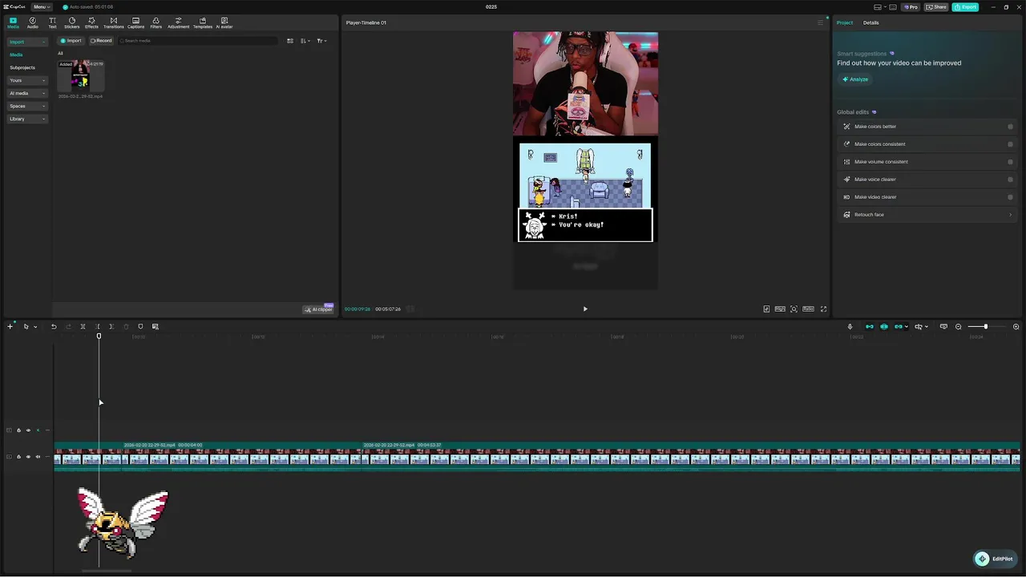Viewport: 1026px width, 577px height.
Task: Lock the main video track
Action: click(18, 457)
